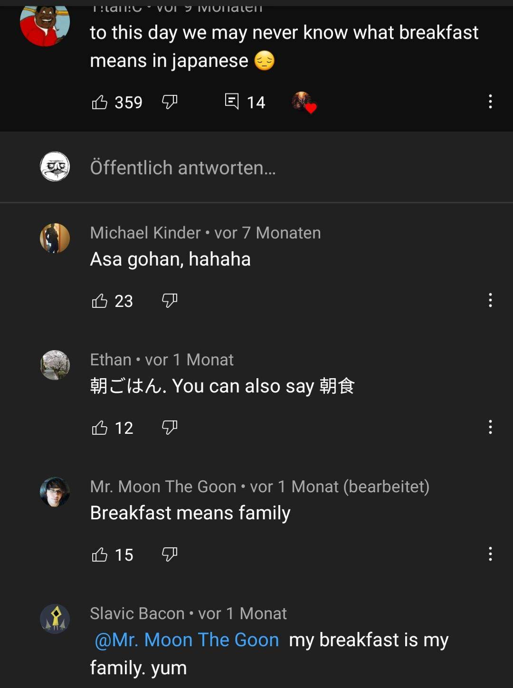This screenshot has height=688, width=513.
Task: Dislike Michael Kinder's reply
Action: (170, 300)
